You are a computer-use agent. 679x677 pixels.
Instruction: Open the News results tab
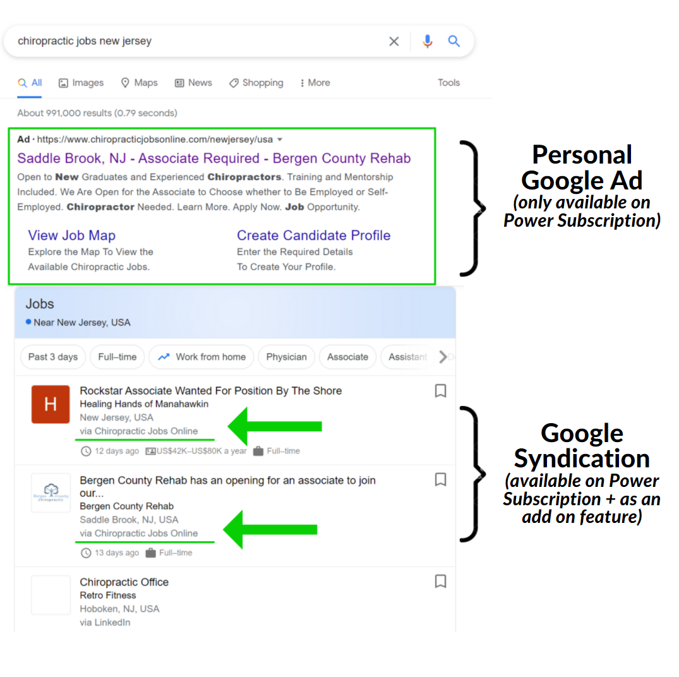coord(193,83)
